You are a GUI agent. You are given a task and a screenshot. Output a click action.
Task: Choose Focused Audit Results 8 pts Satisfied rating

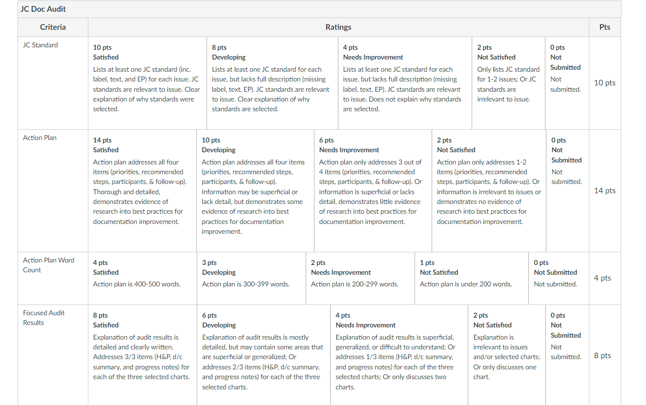[x=143, y=355]
